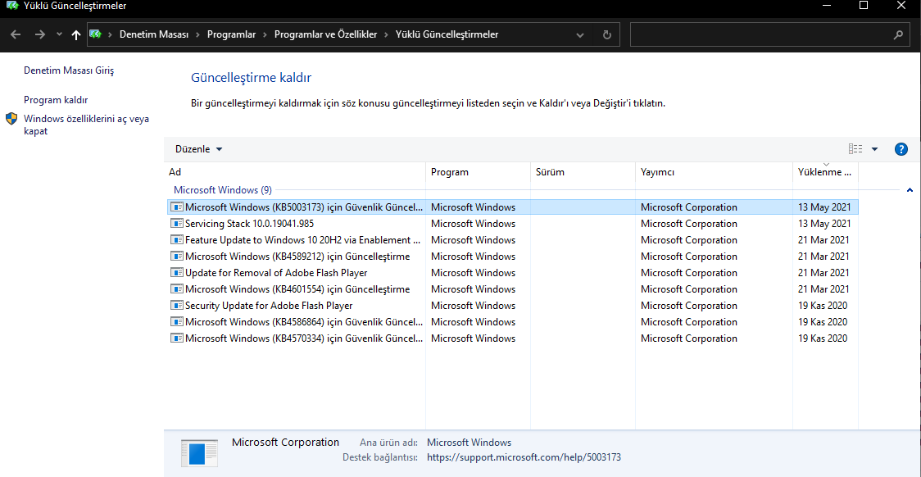921x477 pixels.
Task: Open the recent locations dropdown
Action: 59,34
